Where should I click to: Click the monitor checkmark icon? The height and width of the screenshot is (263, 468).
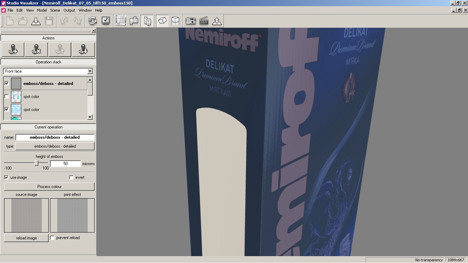pyautogui.click(x=106, y=21)
